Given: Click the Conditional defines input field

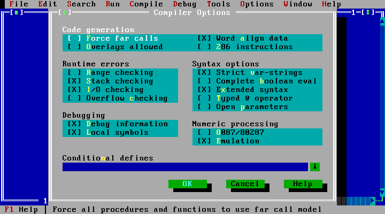Looking at the screenshot, I should pos(184,167).
